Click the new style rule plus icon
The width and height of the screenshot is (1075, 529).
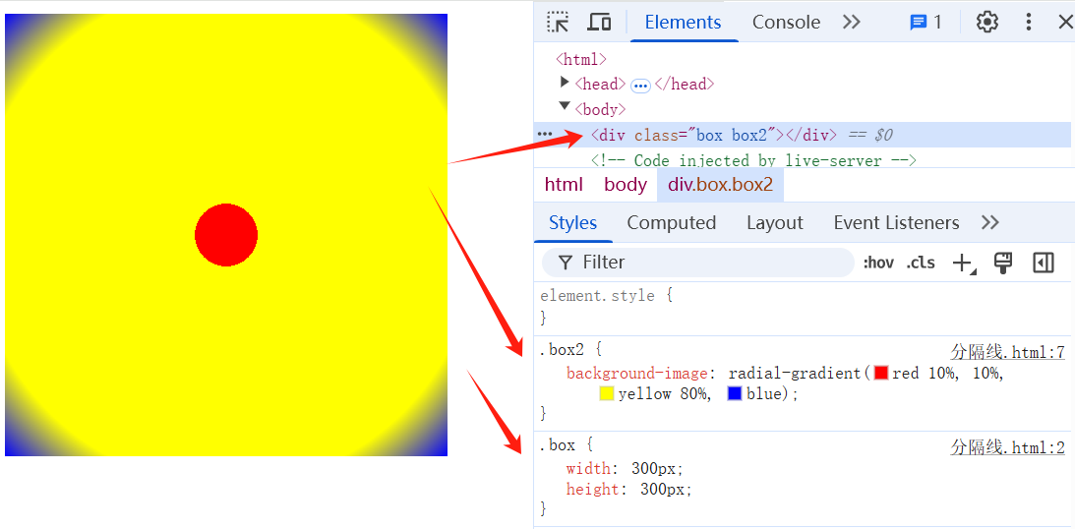coord(962,263)
